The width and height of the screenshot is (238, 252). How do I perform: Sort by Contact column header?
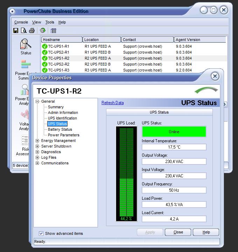[x=147, y=40]
